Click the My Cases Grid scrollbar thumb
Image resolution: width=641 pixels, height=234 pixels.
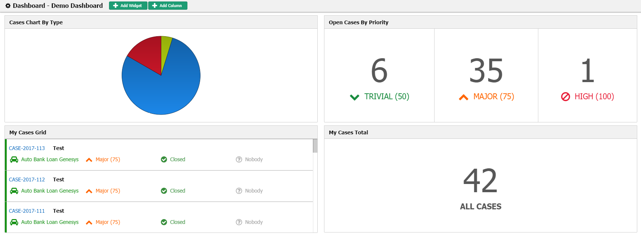(315, 146)
